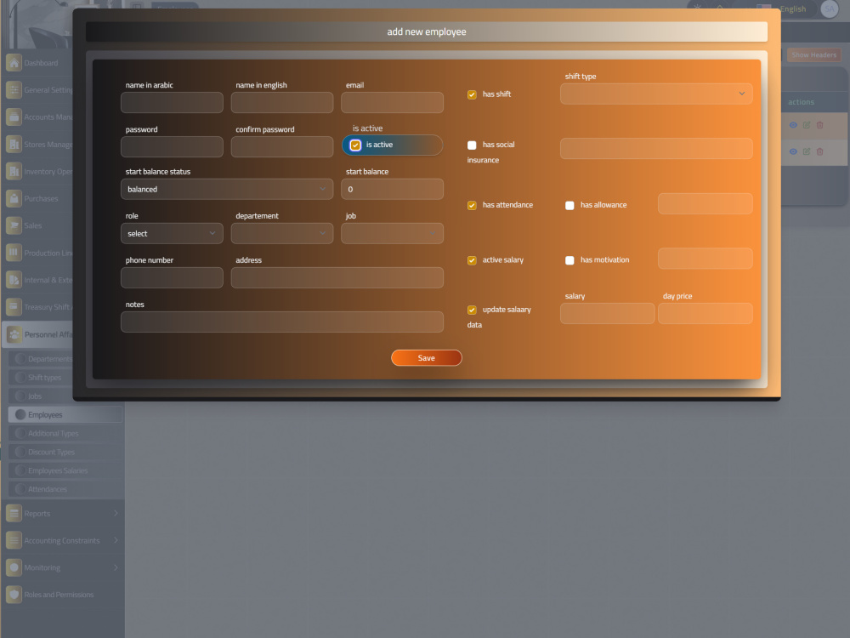Click the name in english field
Screen dimensions: 850x638
click(282, 103)
